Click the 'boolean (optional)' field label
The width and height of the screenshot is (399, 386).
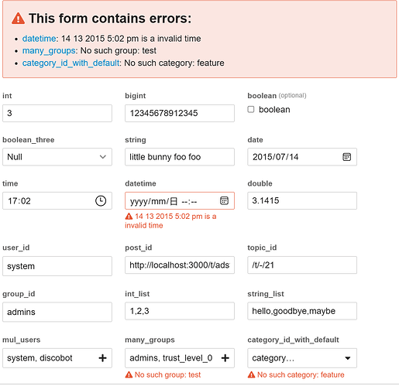pos(277,96)
